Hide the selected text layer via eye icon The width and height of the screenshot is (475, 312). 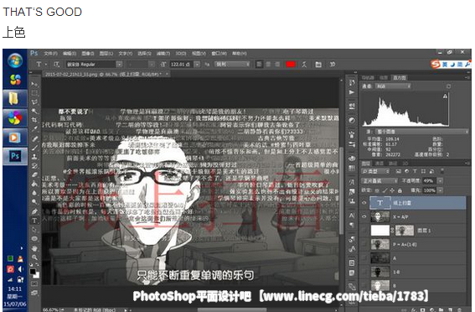(x=364, y=203)
